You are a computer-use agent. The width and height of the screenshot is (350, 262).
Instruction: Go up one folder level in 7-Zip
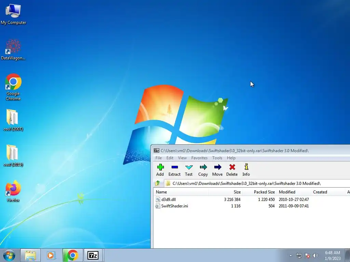[x=157, y=183]
